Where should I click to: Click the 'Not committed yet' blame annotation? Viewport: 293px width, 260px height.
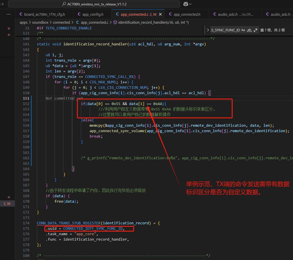(x=64, y=98)
